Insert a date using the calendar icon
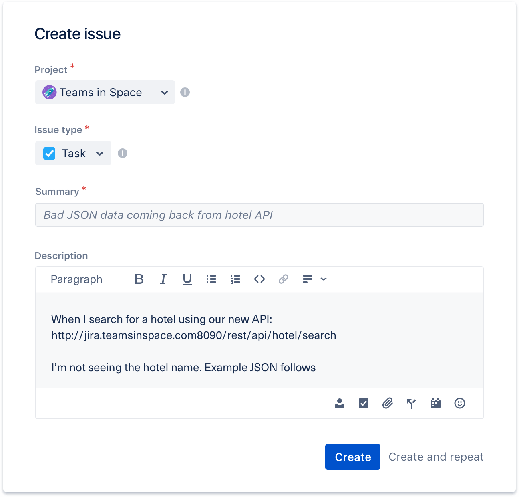 coord(435,404)
